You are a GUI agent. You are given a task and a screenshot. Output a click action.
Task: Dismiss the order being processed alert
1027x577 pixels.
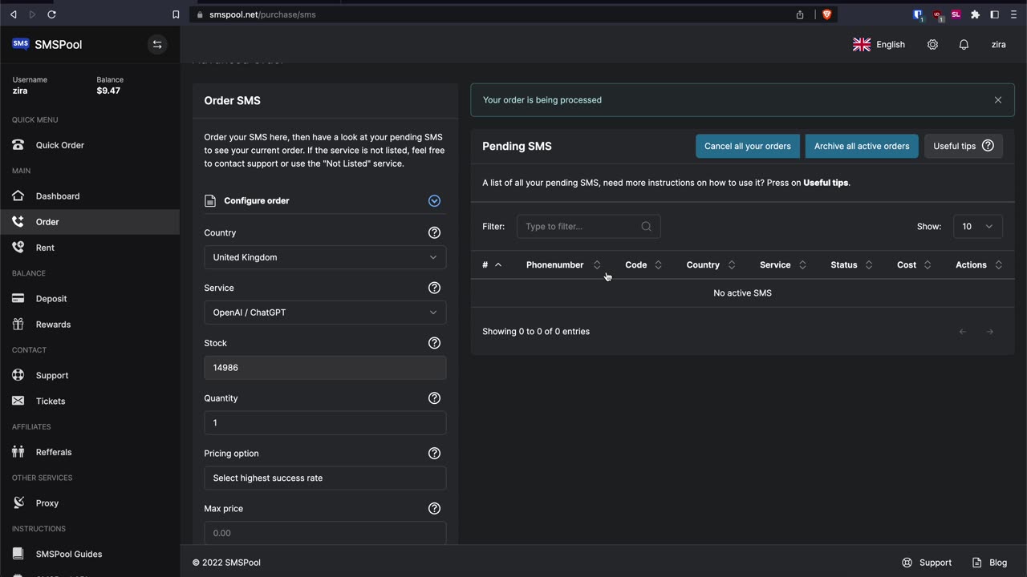(x=998, y=100)
